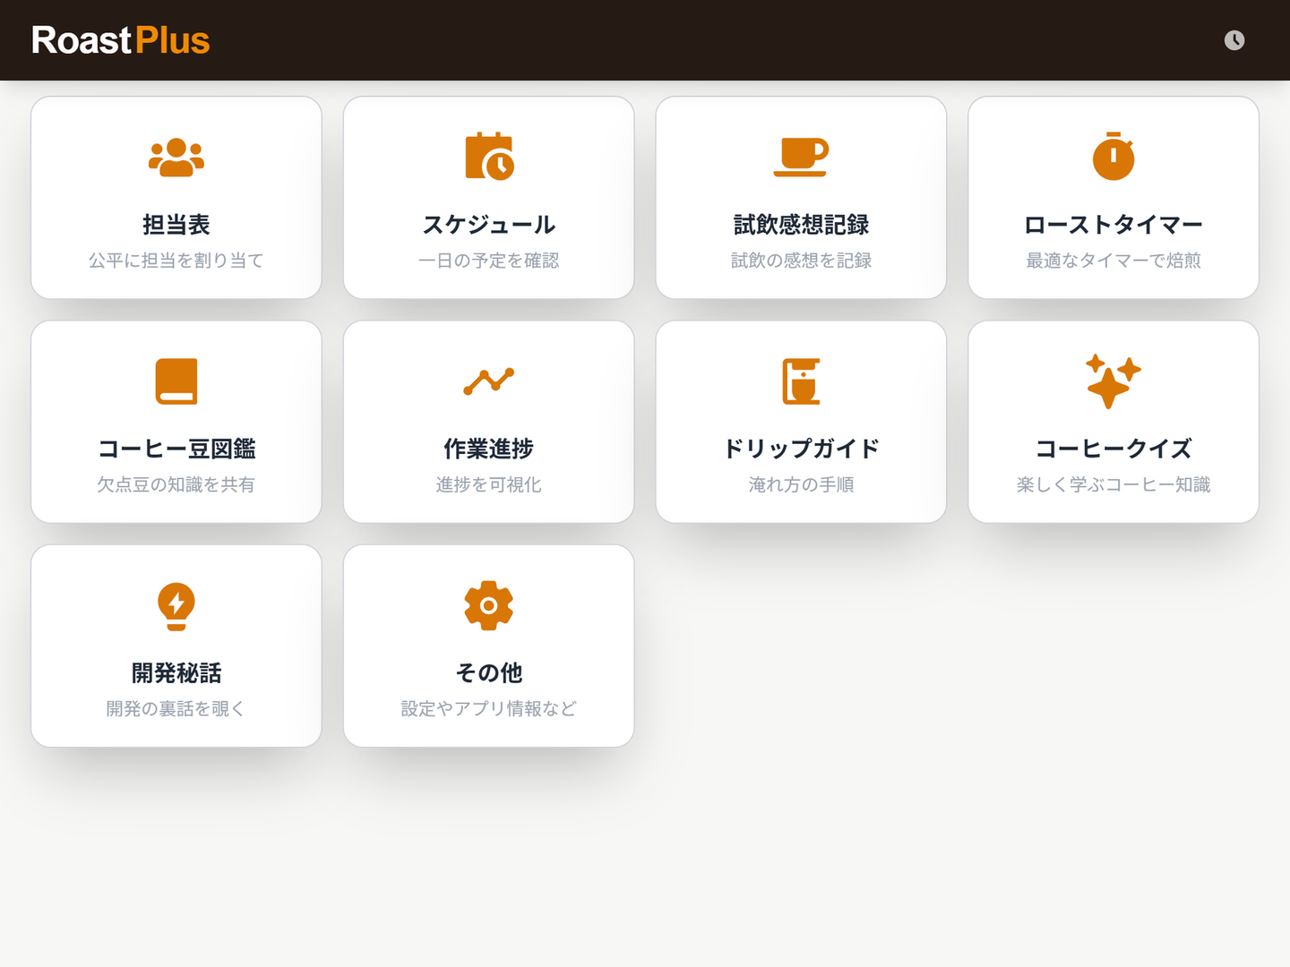
Task: Click the stopwatch icon for ローストタイマー
Action: tap(1114, 157)
